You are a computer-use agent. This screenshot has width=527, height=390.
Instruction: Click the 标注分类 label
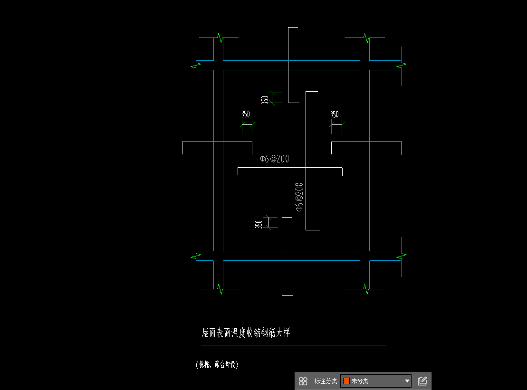326,381
